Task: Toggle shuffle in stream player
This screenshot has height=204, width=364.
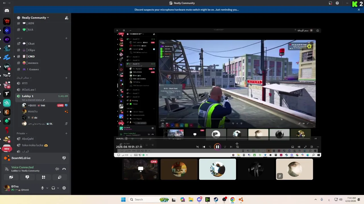Action: point(198,147)
